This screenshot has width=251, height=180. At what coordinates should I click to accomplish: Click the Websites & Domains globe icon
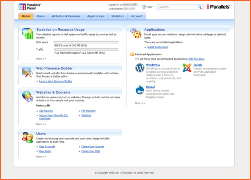27,96
